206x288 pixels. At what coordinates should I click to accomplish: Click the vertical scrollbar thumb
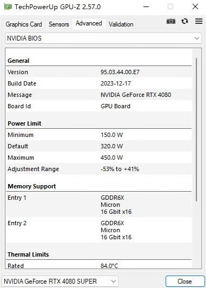tap(196, 129)
